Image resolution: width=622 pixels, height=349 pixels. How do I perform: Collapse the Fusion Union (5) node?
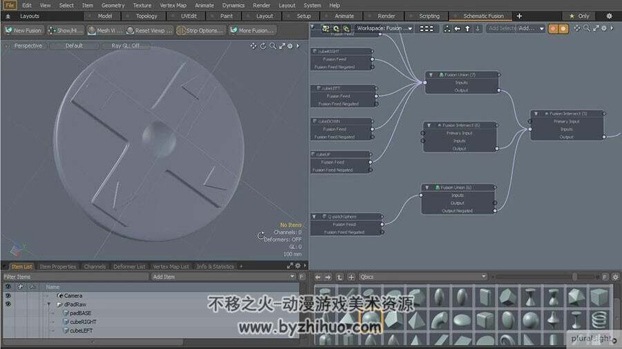[427, 187]
